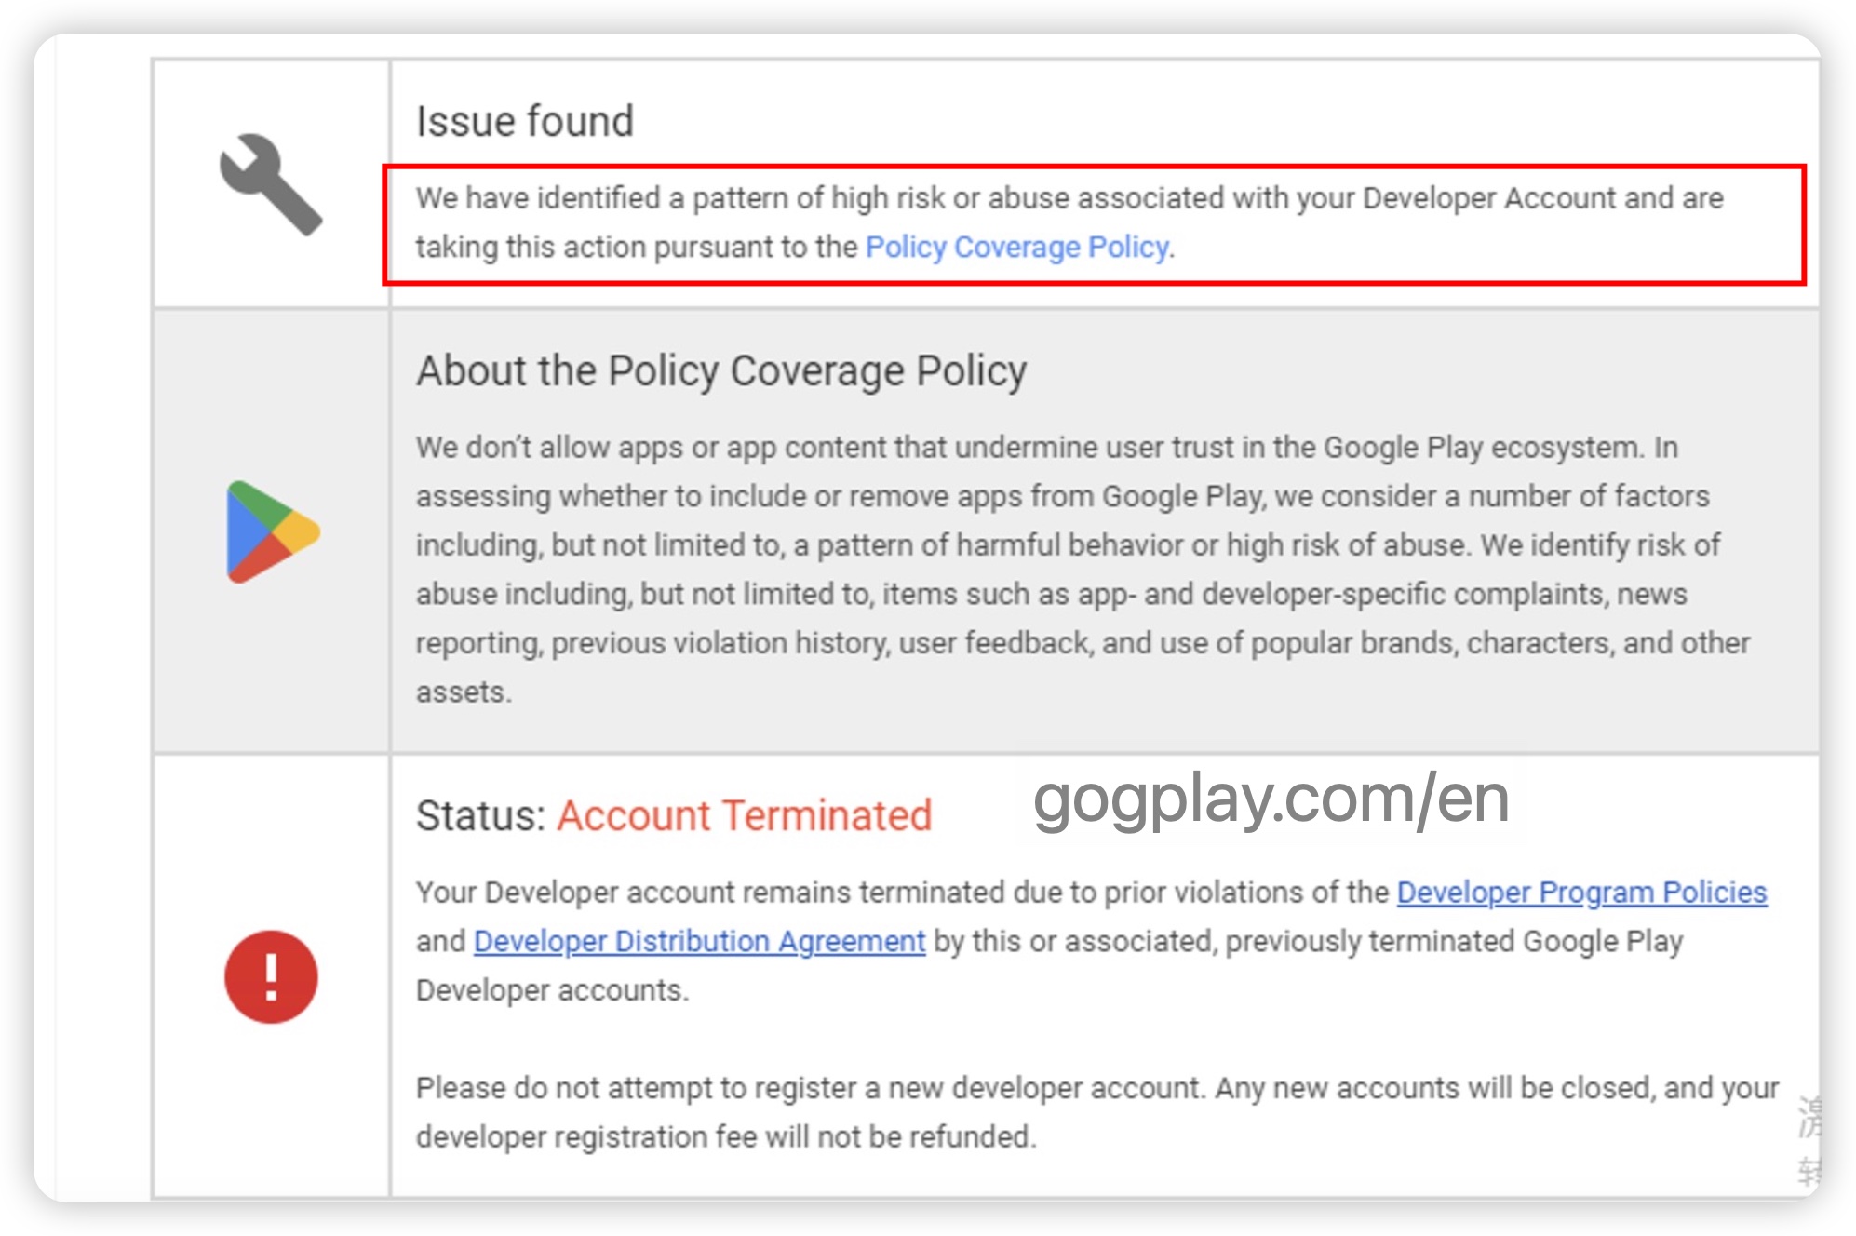Open the Policy Coverage Policy link
This screenshot has height=1236, width=1856.
click(x=1017, y=248)
